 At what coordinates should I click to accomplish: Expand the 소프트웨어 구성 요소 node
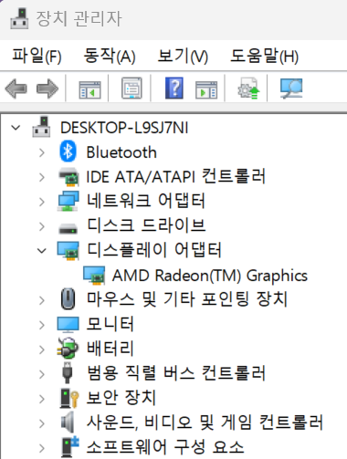pyautogui.click(x=42, y=448)
